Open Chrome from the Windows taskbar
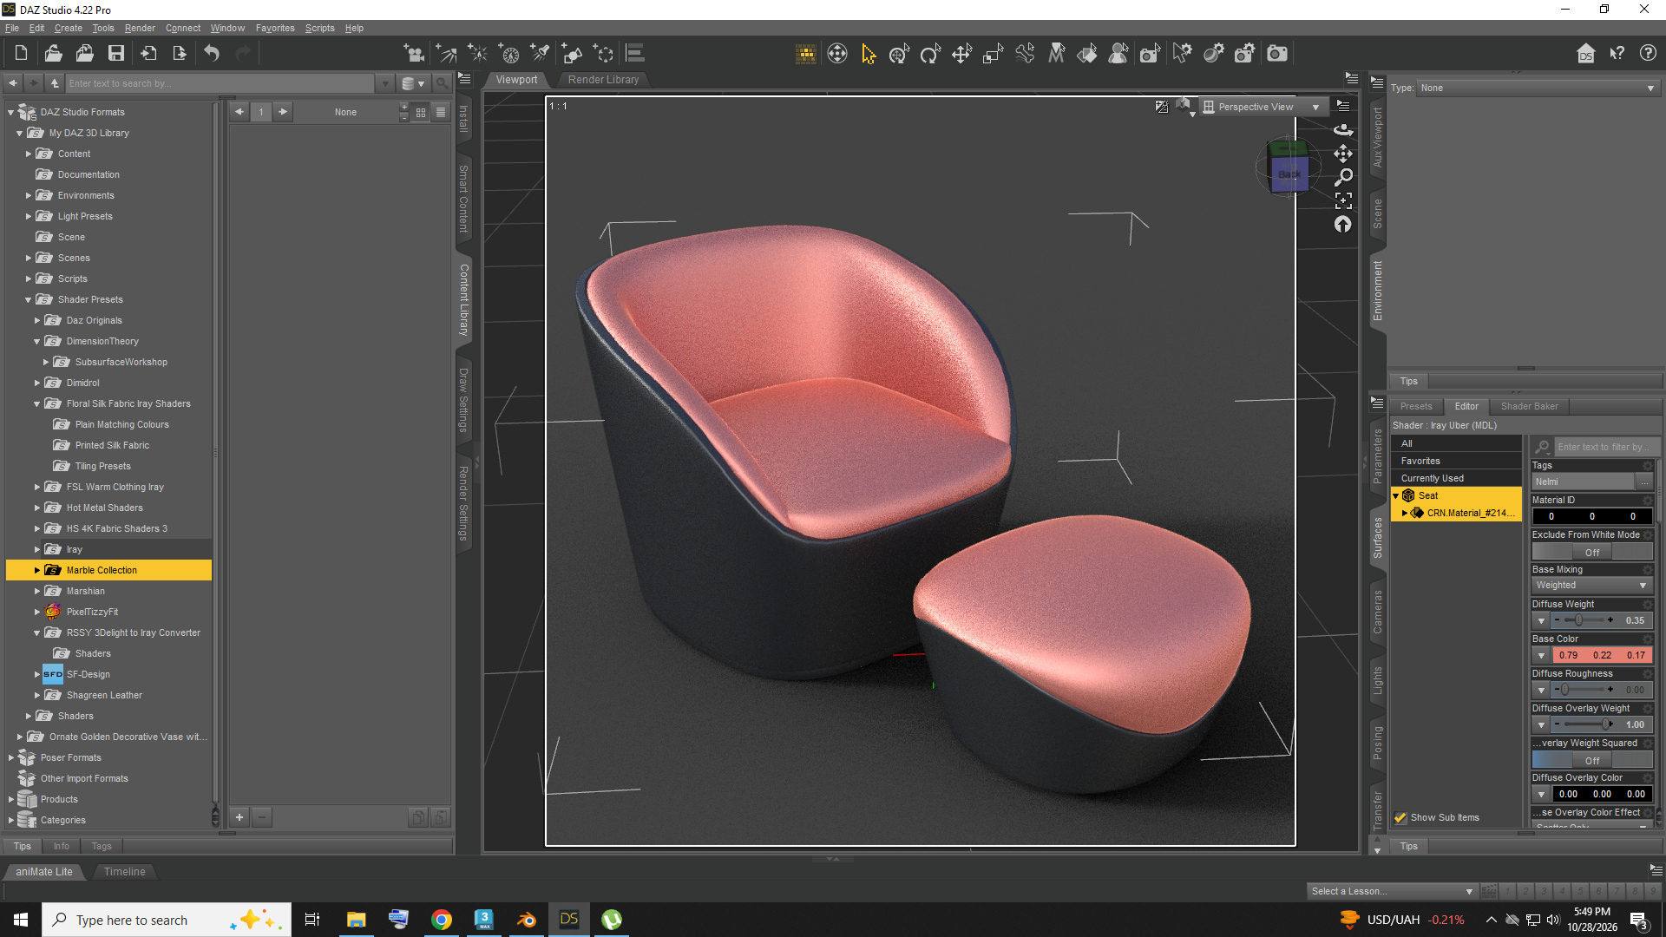The image size is (1666, 937). [x=442, y=920]
